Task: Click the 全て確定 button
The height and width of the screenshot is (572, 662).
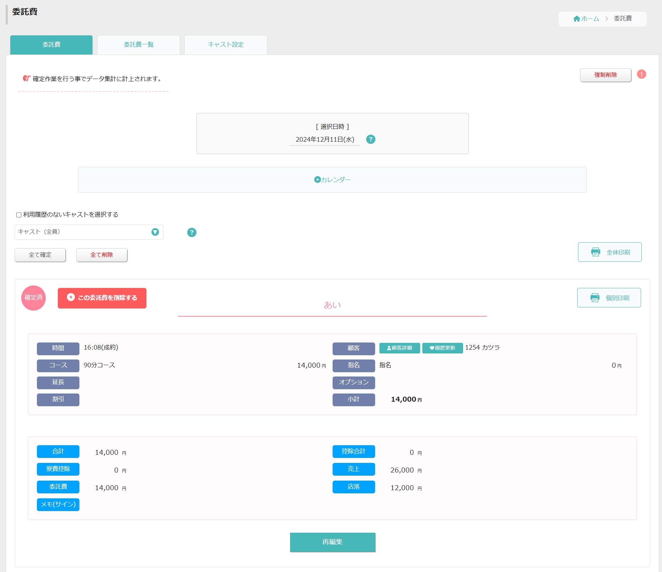Action: pyautogui.click(x=40, y=255)
